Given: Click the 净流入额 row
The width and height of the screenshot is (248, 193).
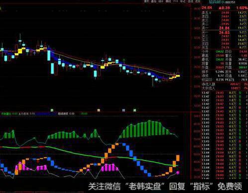Looking at the screenshot, I should tap(225, 84).
